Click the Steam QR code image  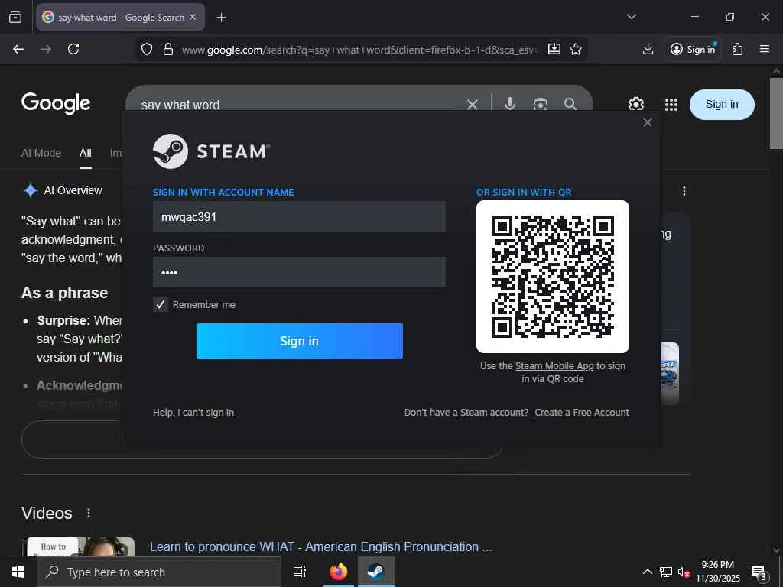coord(552,277)
